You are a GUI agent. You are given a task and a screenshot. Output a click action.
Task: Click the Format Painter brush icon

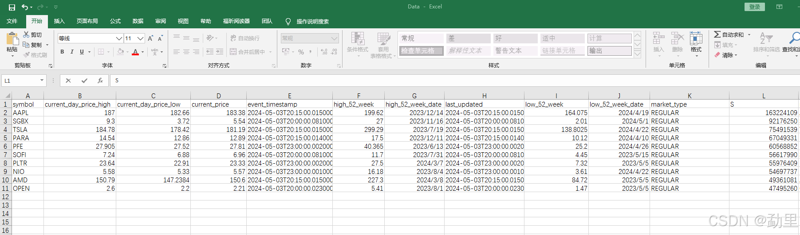[x=27, y=55]
